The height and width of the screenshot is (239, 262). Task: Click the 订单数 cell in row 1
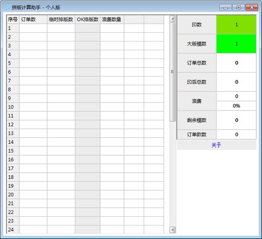pos(33,28)
